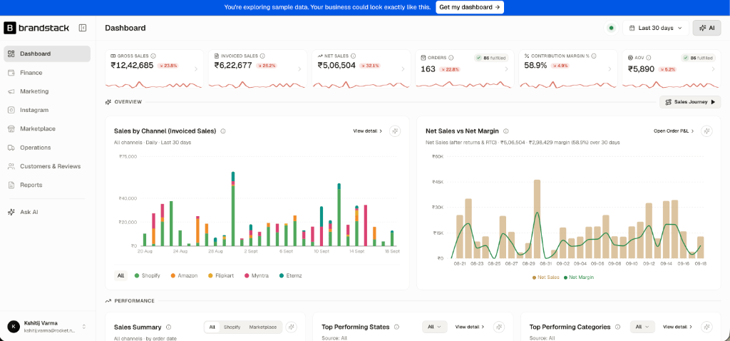Open Kshitij Varma account switcher
This screenshot has width=730, height=341.
(x=47, y=326)
